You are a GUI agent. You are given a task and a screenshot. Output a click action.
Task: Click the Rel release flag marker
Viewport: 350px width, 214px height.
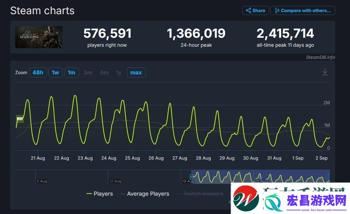[20, 119]
